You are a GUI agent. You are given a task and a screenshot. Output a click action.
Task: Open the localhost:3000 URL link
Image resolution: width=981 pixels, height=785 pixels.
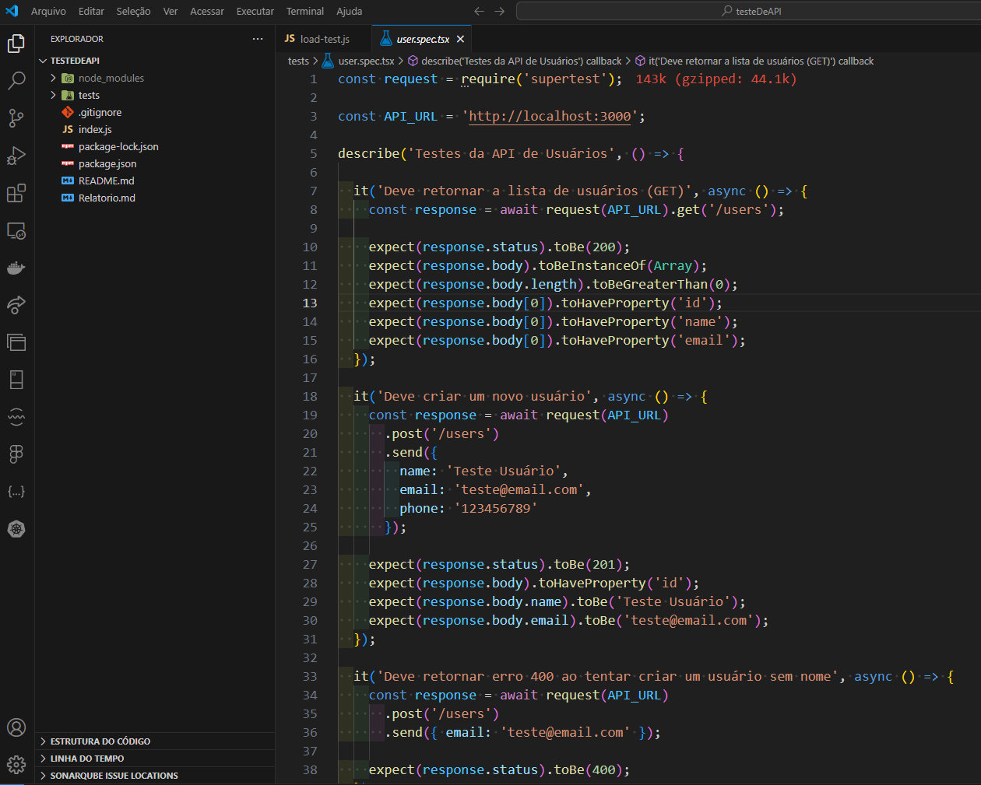point(550,117)
